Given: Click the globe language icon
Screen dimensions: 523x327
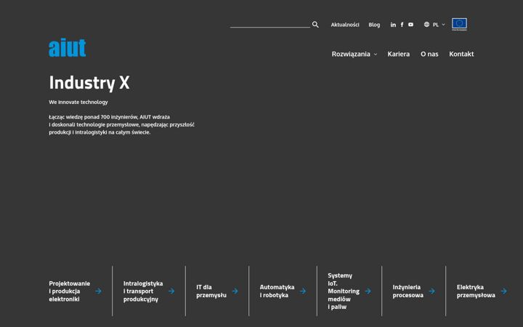Looking at the screenshot, I should (426, 25).
